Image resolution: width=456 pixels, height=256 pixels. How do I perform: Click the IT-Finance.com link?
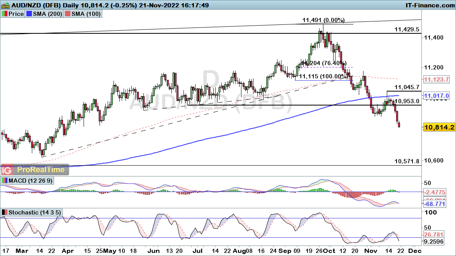(430, 5)
